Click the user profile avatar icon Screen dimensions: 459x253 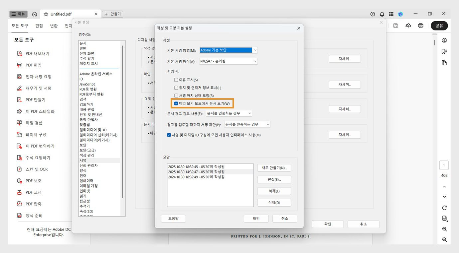[400, 14]
